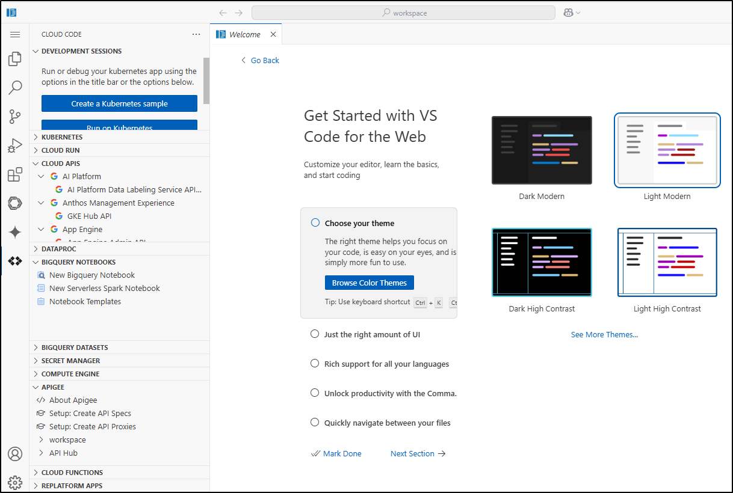This screenshot has width=733, height=493.
Task: Click icon beside New Serverless Spark Notebook
Action: (41, 289)
